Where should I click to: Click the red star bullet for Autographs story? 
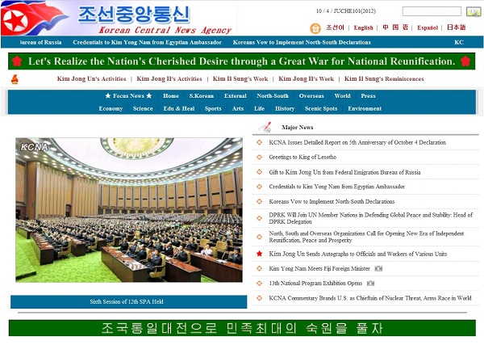259,254
